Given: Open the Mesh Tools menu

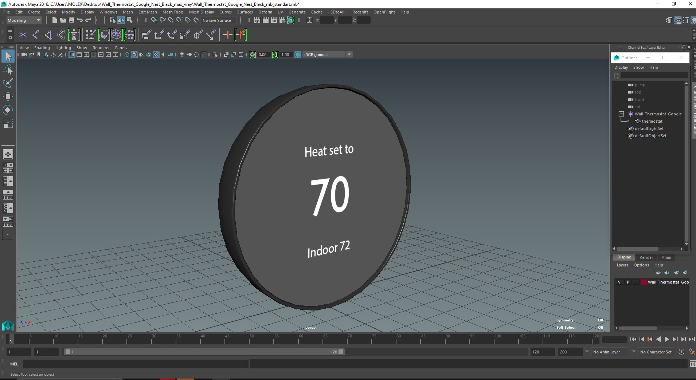Looking at the screenshot, I should click(173, 12).
